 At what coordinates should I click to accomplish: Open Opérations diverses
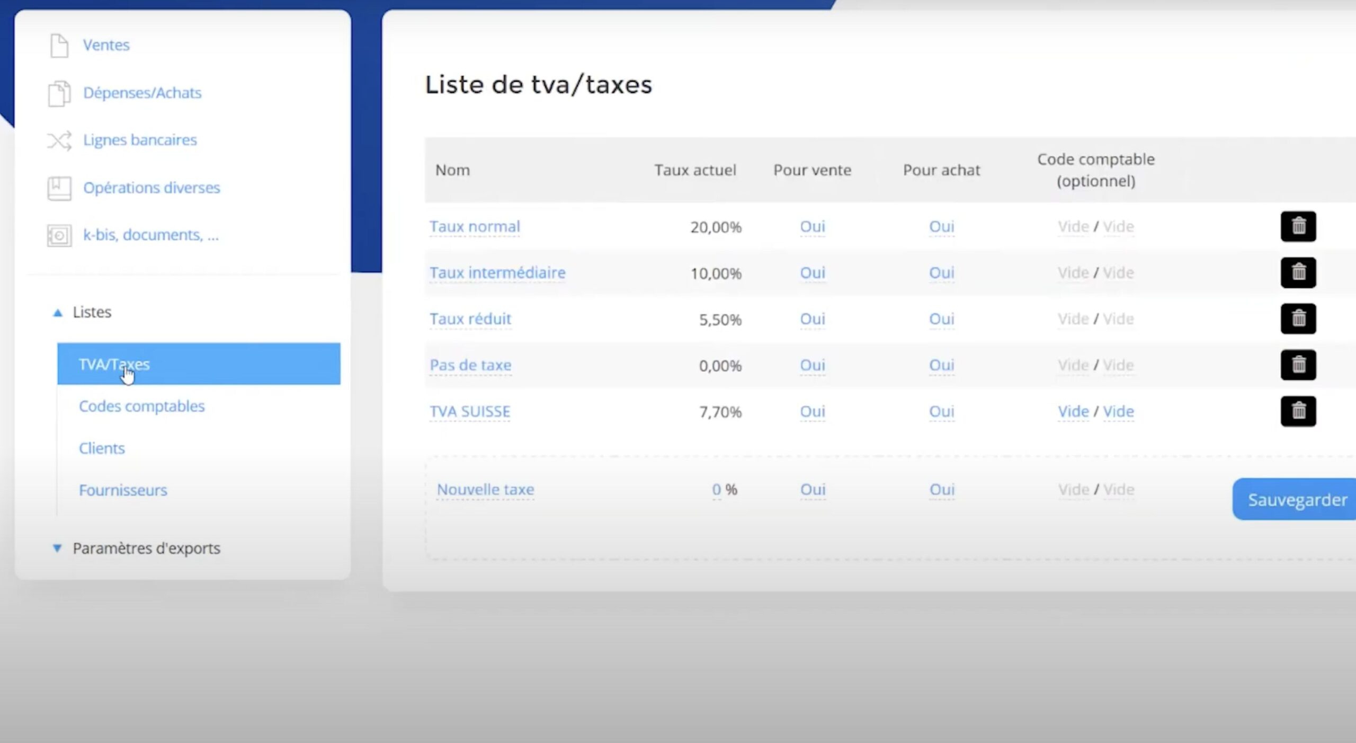pyautogui.click(x=151, y=188)
